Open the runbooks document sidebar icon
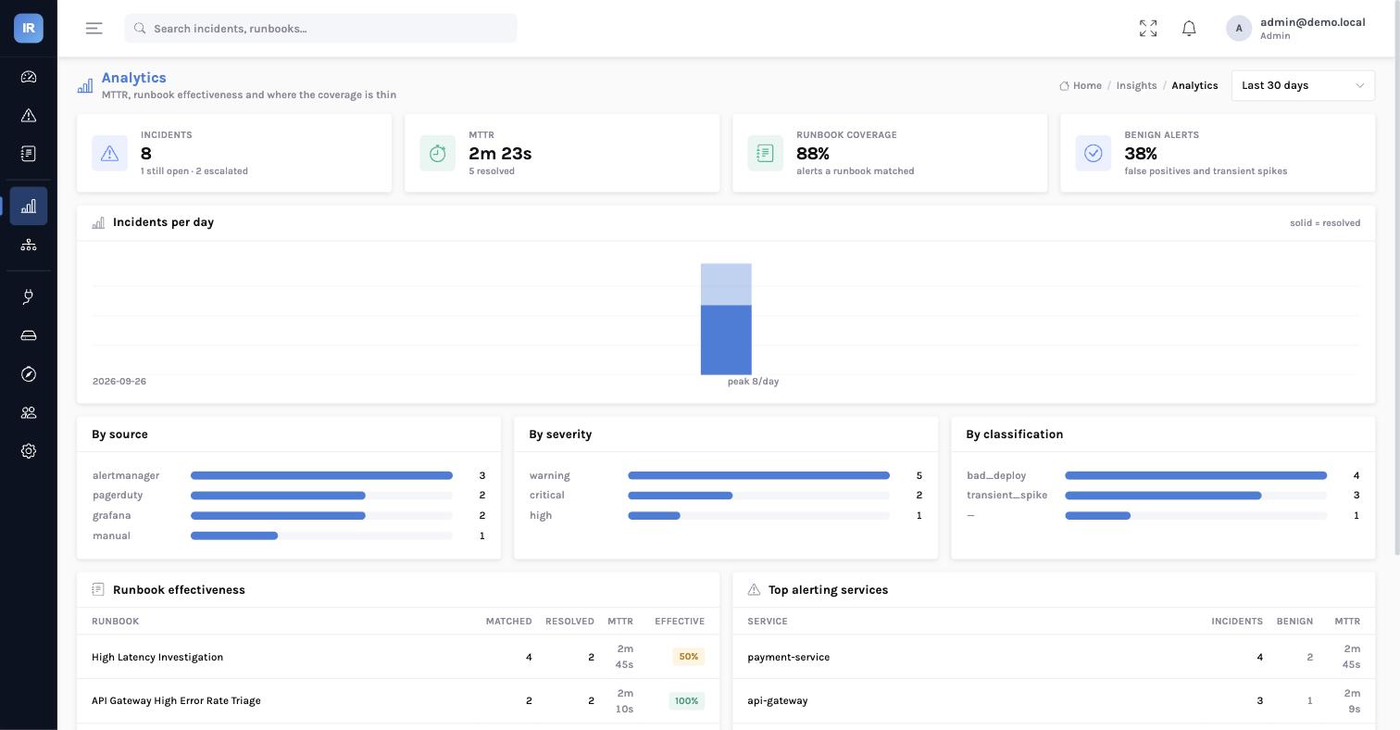 (29, 154)
